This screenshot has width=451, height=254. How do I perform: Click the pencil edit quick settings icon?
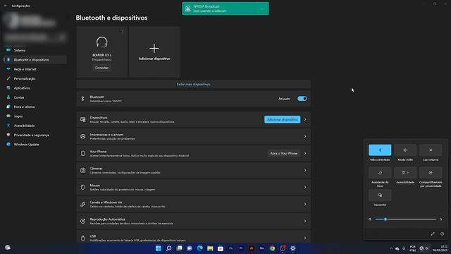tap(433, 234)
